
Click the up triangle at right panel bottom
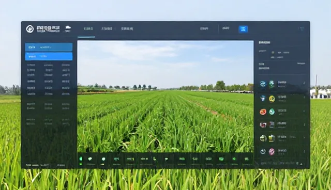point(302,164)
